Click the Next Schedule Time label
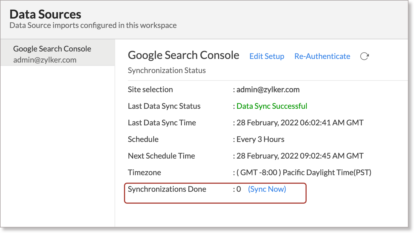The image size is (414, 233). [x=161, y=156]
